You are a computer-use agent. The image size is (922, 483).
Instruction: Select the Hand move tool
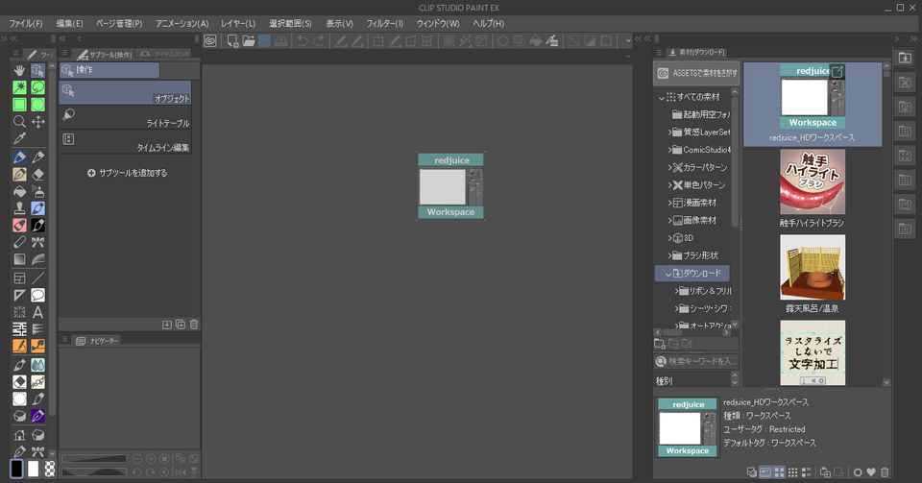click(19, 70)
